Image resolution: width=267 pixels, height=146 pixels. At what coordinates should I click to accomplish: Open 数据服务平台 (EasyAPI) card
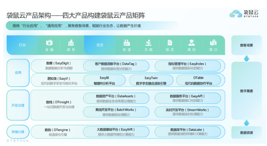click(188, 98)
